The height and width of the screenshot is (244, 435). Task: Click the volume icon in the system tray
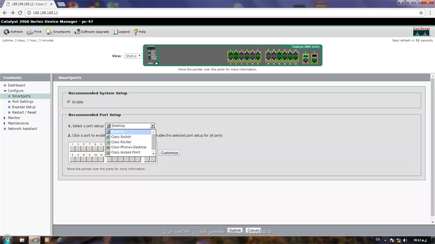coord(405,240)
